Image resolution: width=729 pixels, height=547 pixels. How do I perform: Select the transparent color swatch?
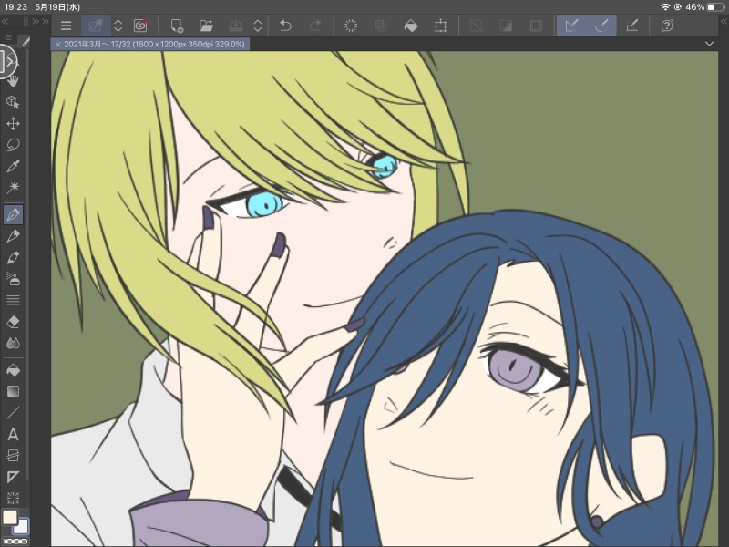(15, 542)
